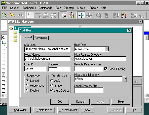Click the Initial Local Directory field

(x=98, y=79)
